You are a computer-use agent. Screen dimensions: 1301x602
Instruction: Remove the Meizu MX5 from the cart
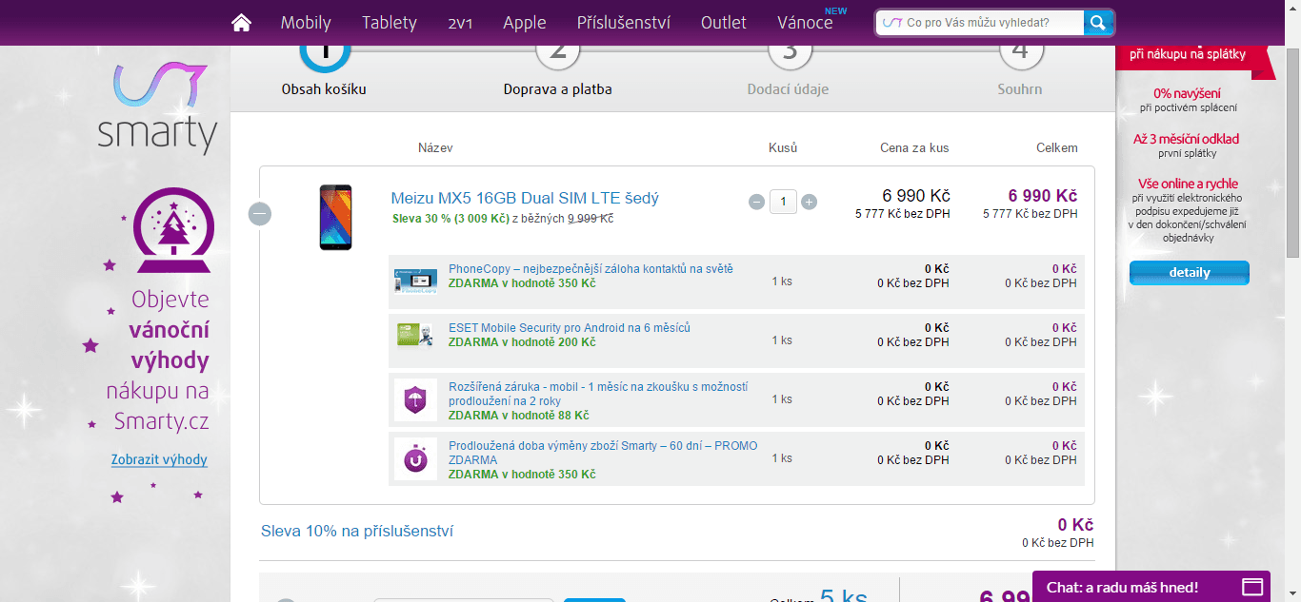click(x=260, y=214)
